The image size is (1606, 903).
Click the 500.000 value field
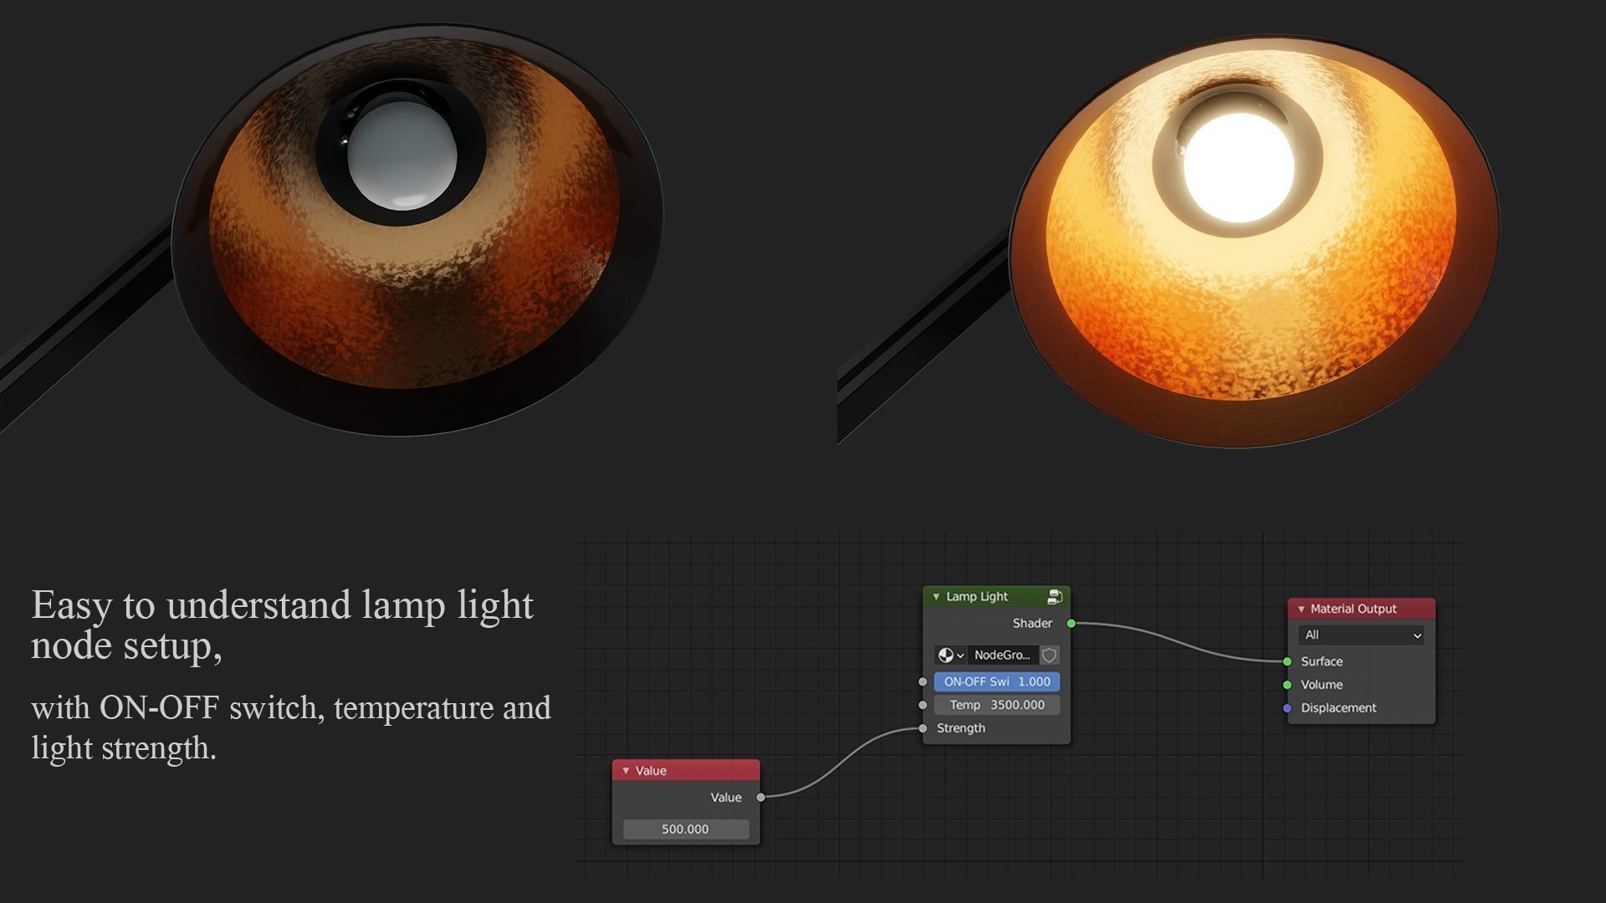point(685,829)
